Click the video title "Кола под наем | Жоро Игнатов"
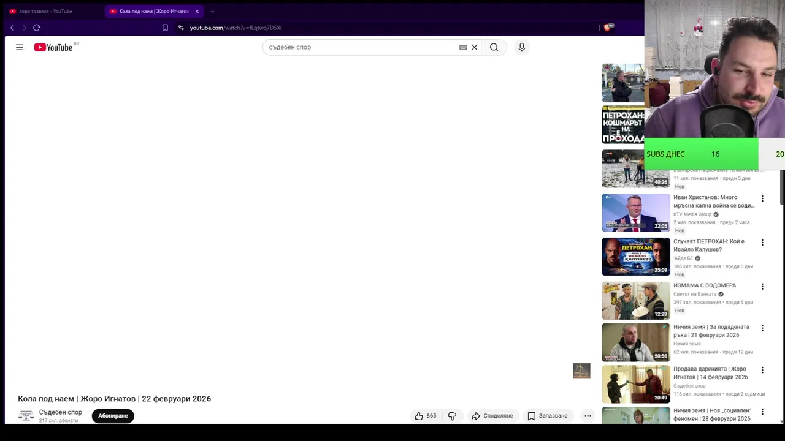The image size is (785, 441). [114, 399]
